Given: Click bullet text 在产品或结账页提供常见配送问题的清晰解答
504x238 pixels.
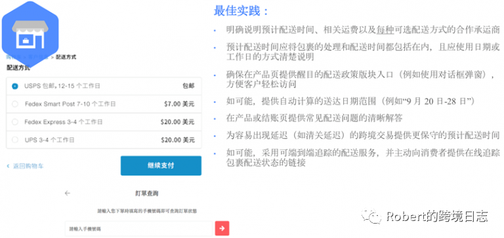Looking at the screenshot, I should tap(314, 118).
